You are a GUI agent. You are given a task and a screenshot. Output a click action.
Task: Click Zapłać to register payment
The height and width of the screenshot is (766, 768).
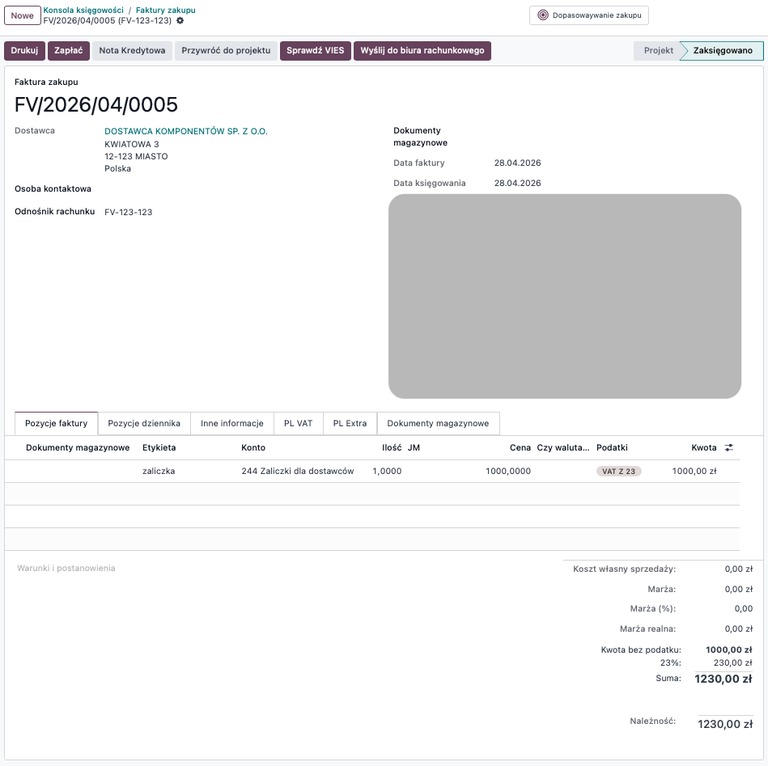tap(69, 51)
